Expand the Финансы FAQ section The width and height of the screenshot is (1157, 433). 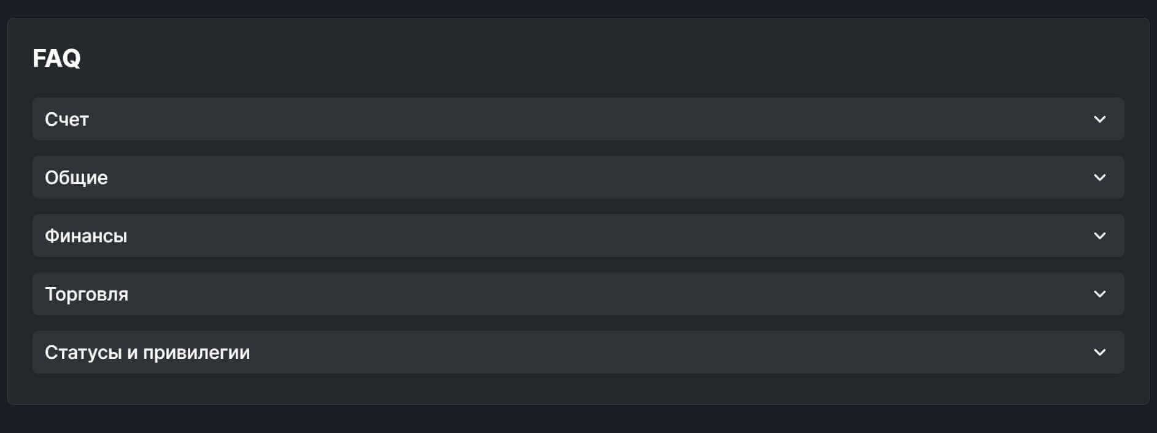[x=577, y=236]
